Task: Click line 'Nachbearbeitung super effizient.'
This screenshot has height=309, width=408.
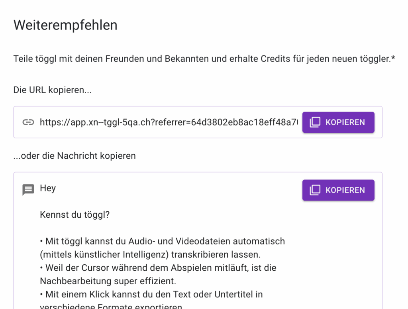Action: tap(108, 281)
